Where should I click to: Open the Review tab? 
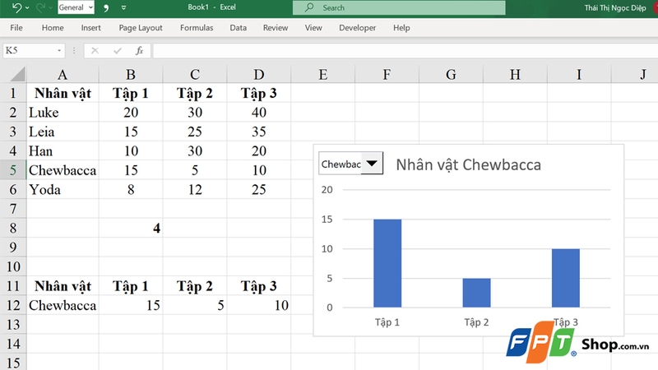pyautogui.click(x=276, y=28)
